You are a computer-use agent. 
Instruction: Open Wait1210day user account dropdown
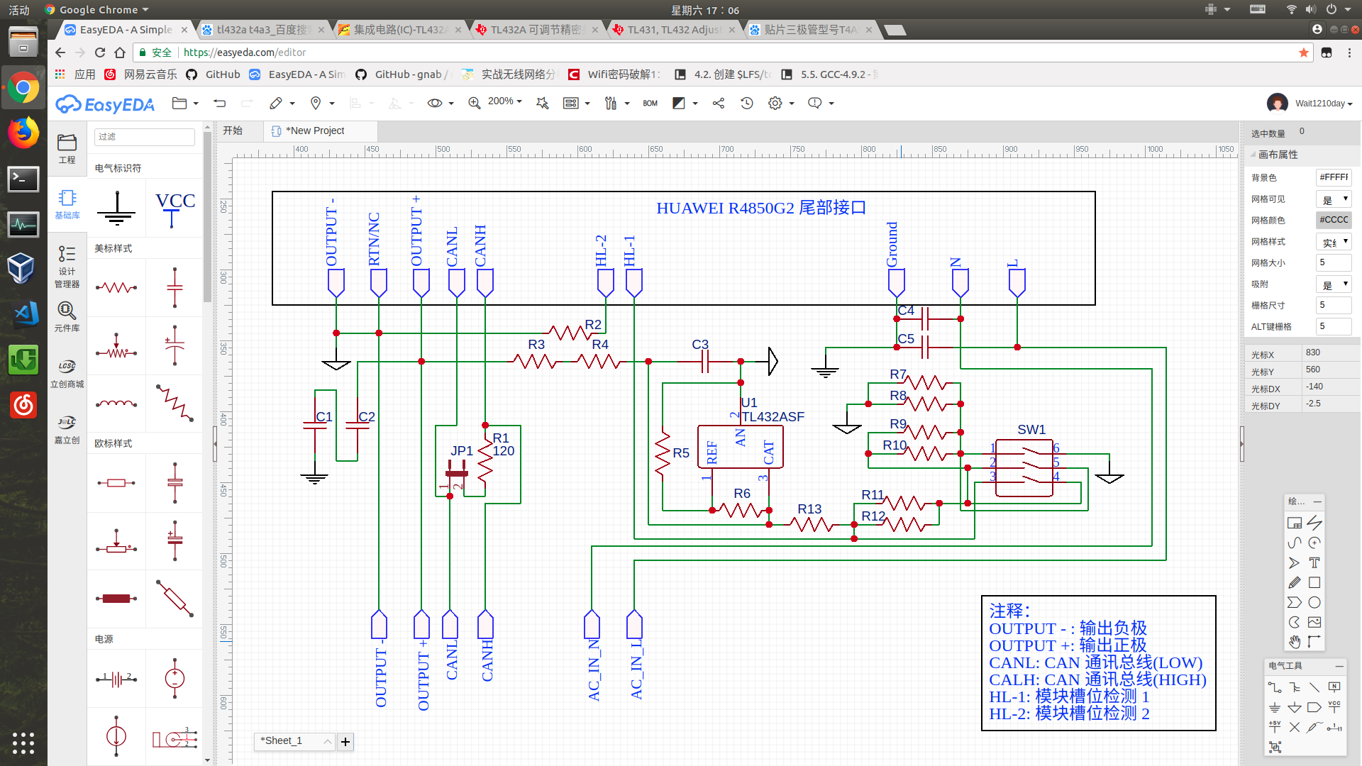pos(1323,104)
